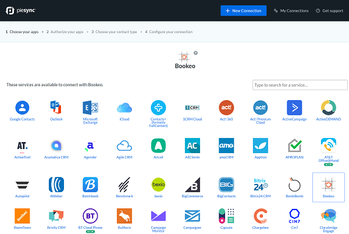
Task: Click the Agile CRM cloud icon
Action: (x=124, y=146)
